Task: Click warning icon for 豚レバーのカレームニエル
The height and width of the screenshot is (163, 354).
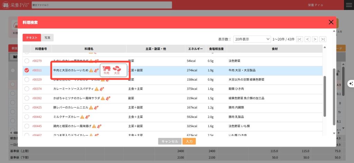Action: (91, 108)
